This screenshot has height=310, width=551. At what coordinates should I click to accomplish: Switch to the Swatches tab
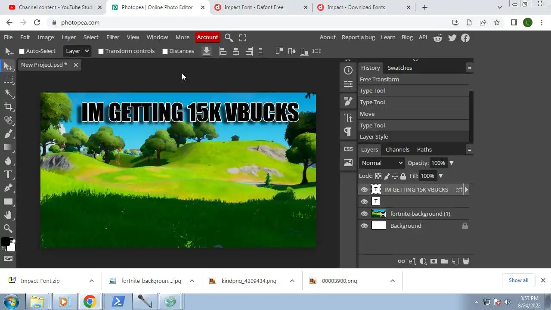click(400, 68)
